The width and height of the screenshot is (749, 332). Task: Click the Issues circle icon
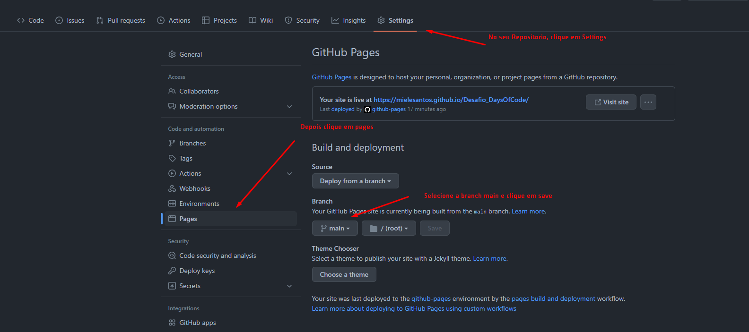point(59,20)
